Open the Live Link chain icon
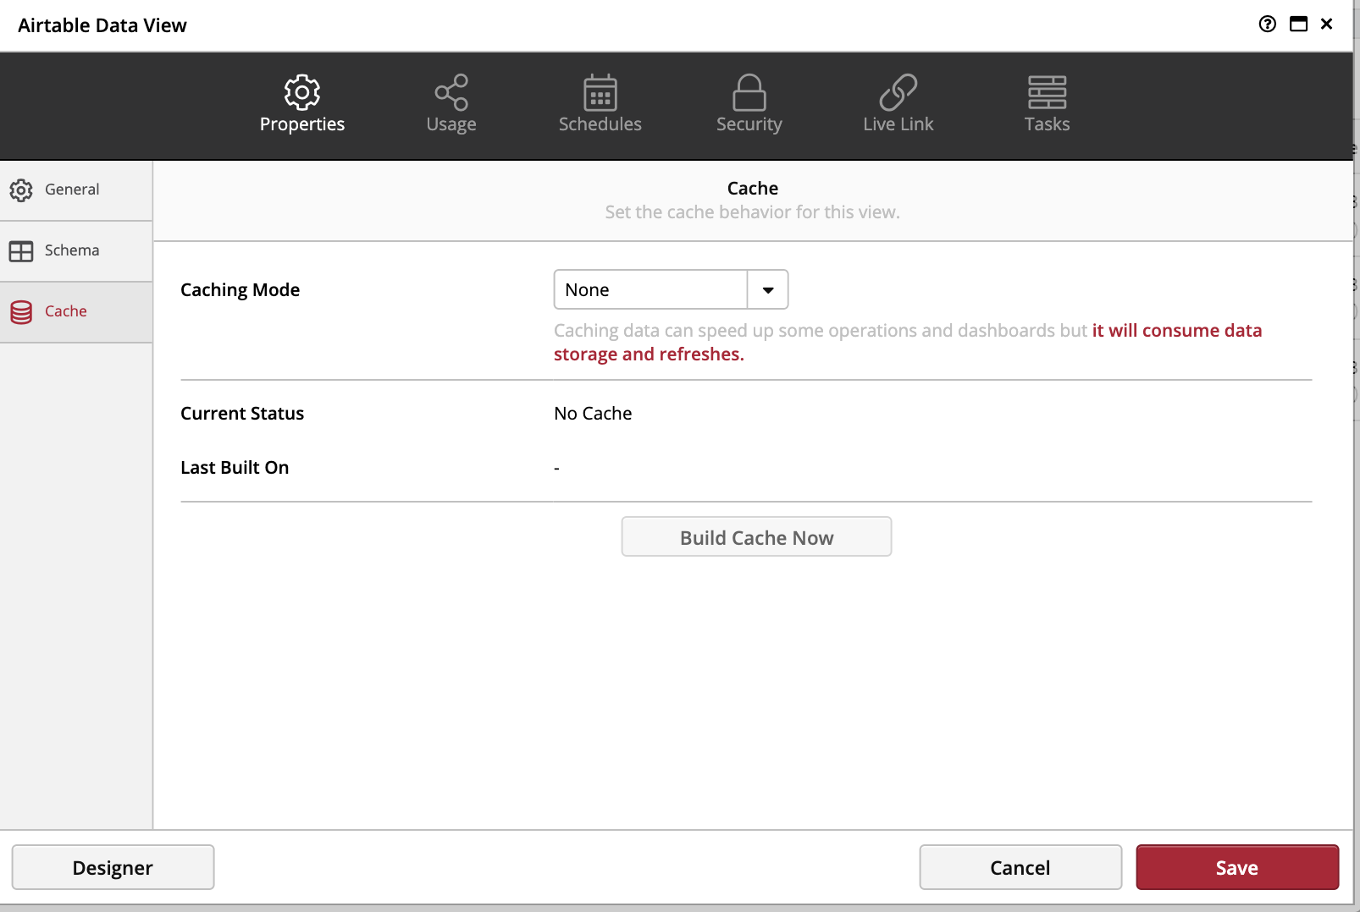Viewport: 1360px width, 912px height. [x=898, y=92]
